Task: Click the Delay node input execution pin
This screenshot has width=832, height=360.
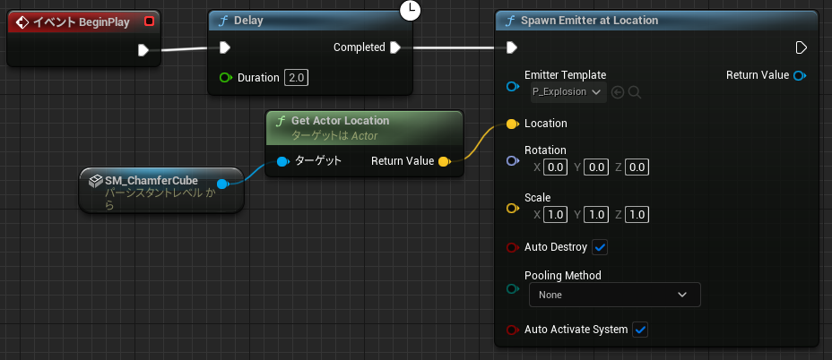Action: [225, 47]
